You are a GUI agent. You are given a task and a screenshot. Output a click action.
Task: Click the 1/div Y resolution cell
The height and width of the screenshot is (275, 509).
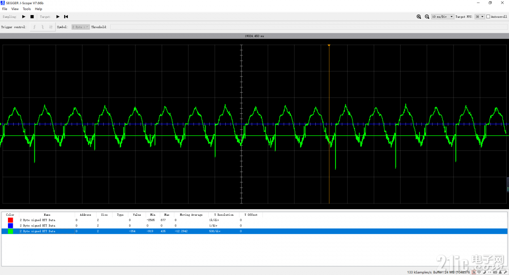pos(213,226)
